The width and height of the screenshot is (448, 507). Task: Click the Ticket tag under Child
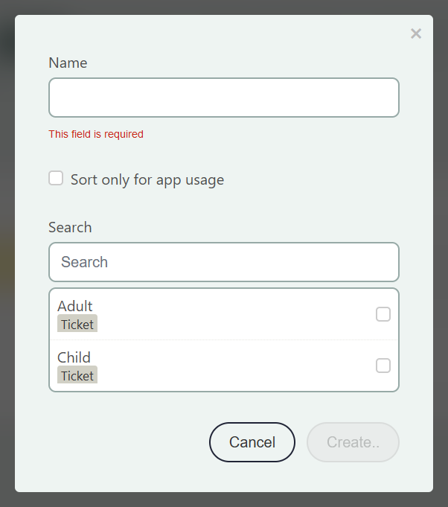[x=77, y=376]
